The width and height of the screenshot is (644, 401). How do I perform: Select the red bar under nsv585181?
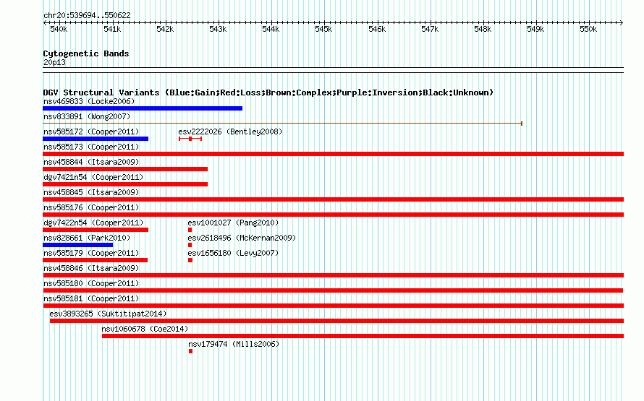tap(333, 306)
